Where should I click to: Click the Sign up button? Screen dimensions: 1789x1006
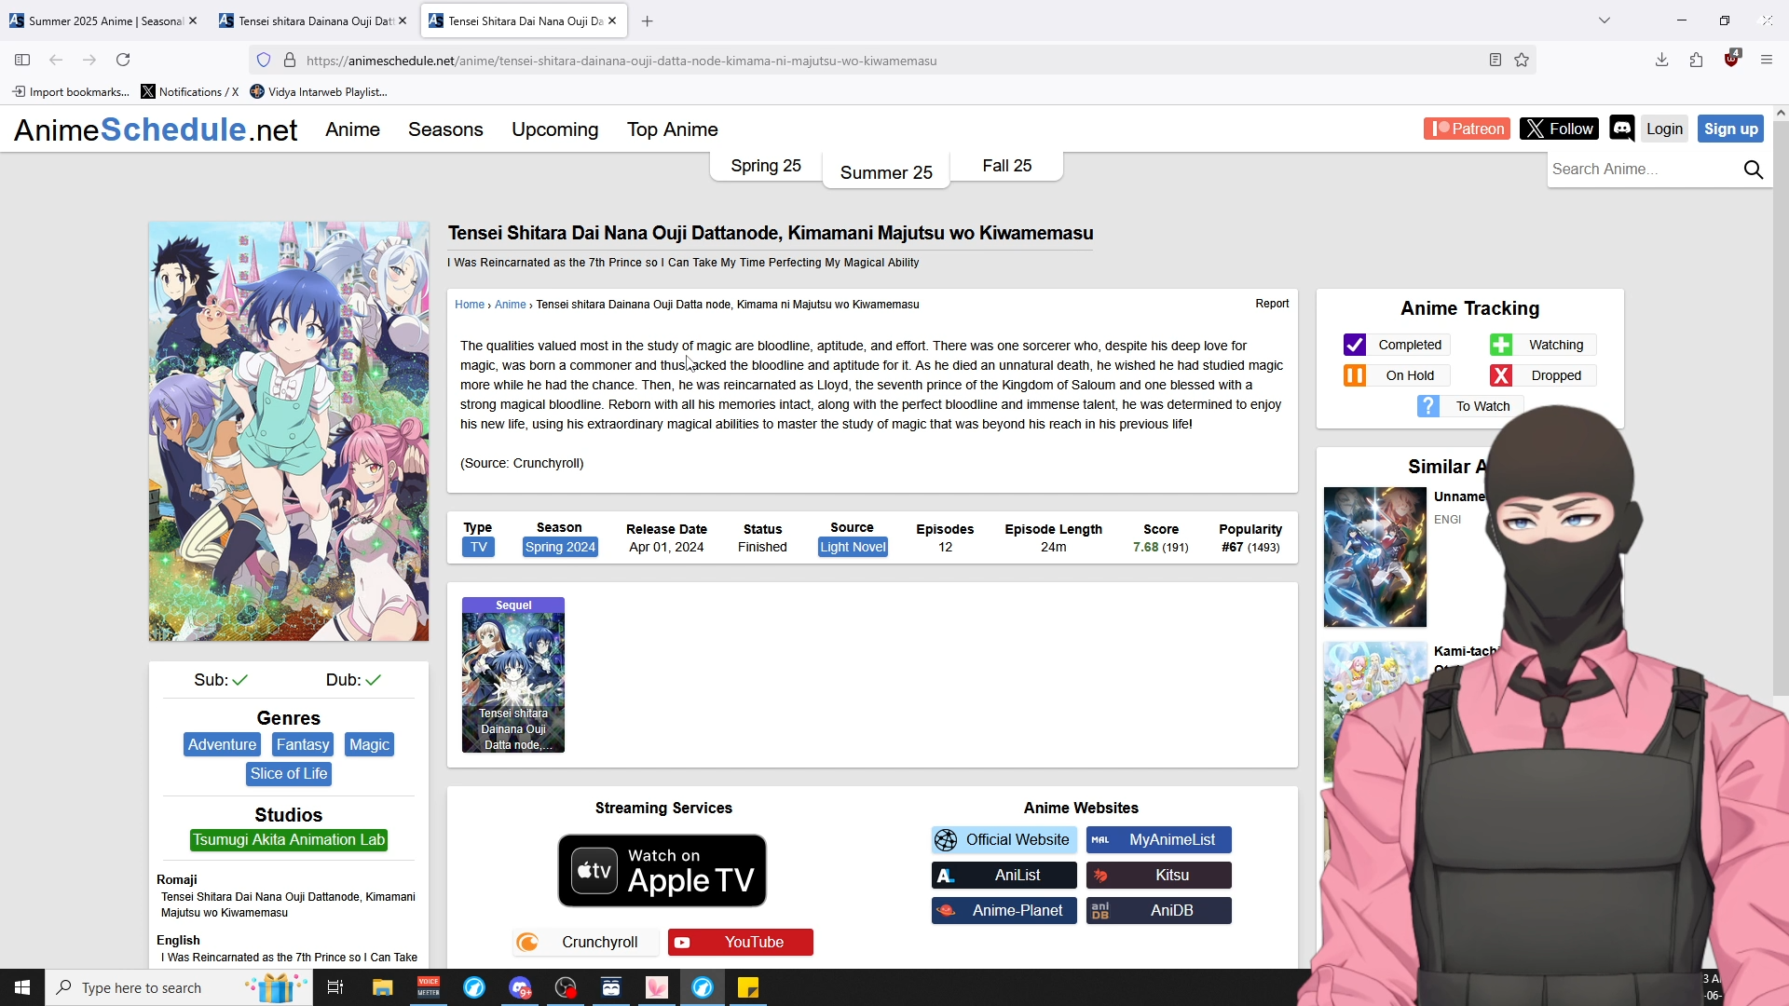click(1730, 129)
